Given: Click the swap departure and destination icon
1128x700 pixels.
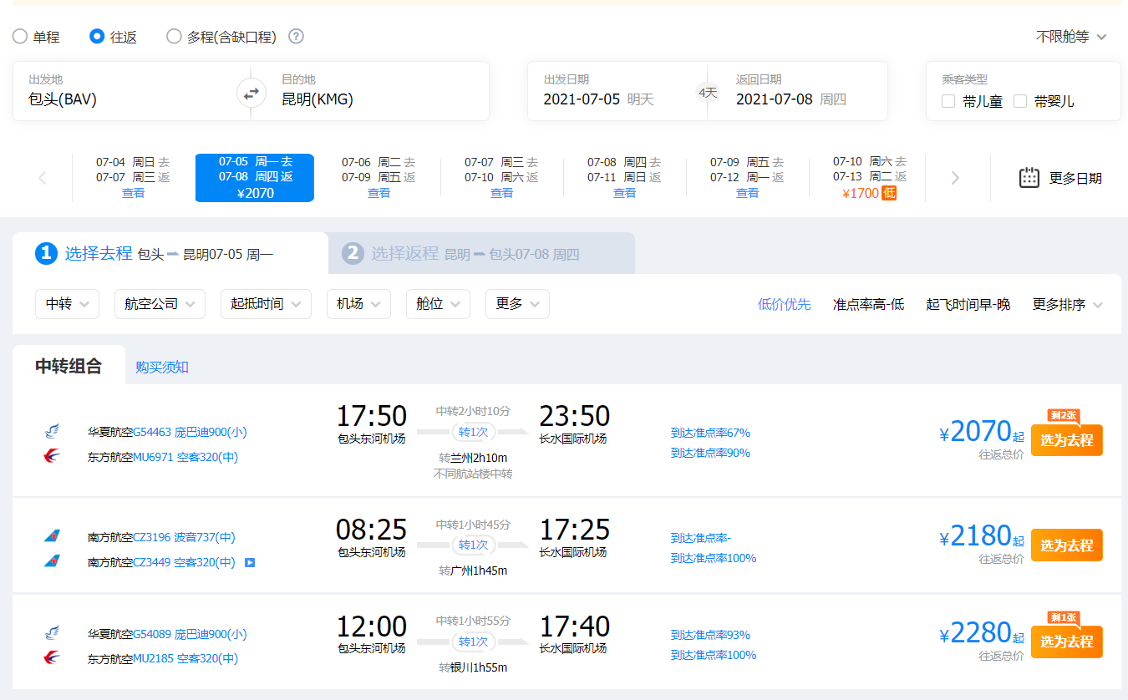Looking at the screenshot, I should [x=251, y=94].
